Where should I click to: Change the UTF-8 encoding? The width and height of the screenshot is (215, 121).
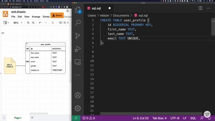point(175,118)
